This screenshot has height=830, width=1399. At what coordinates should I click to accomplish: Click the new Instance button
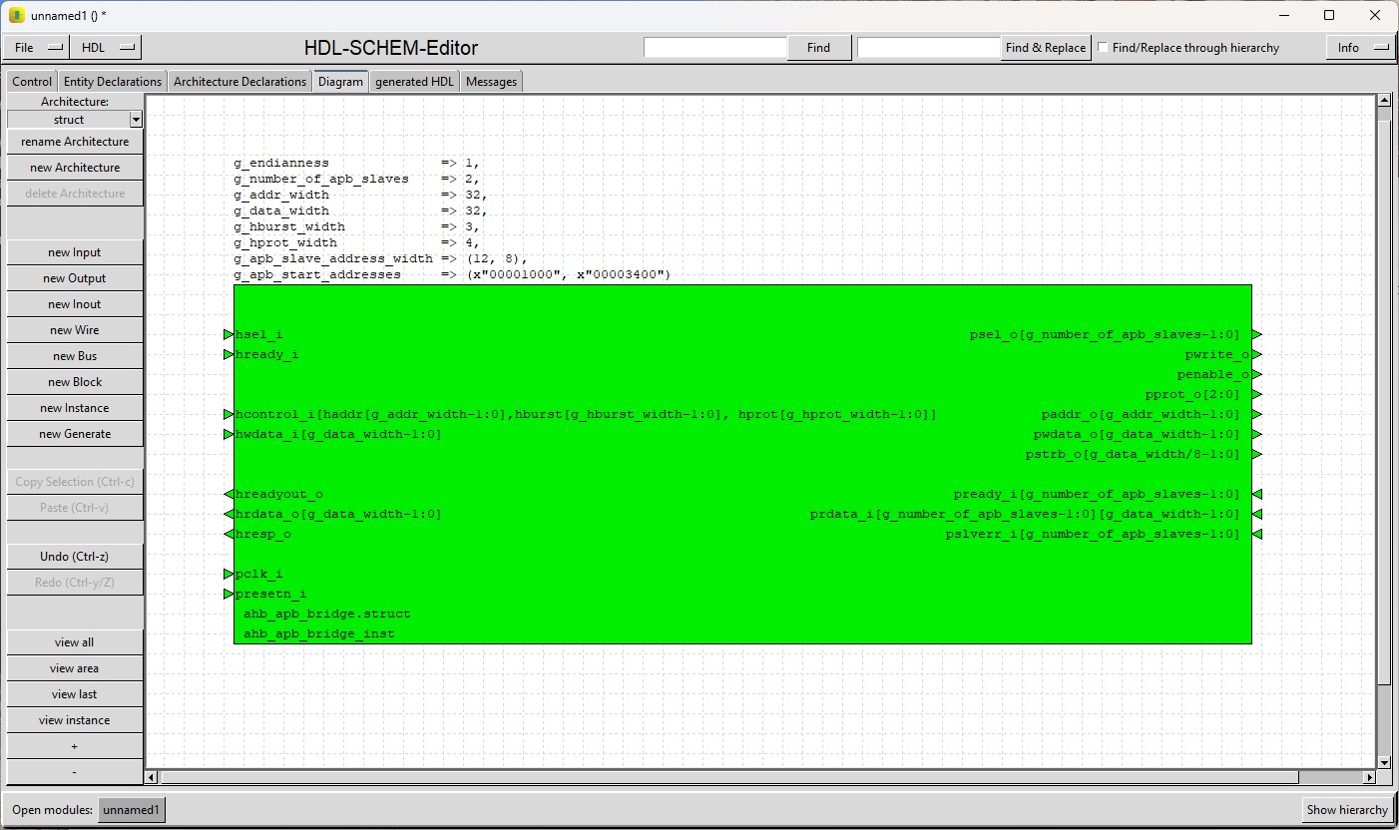click(x=75, y=408)
